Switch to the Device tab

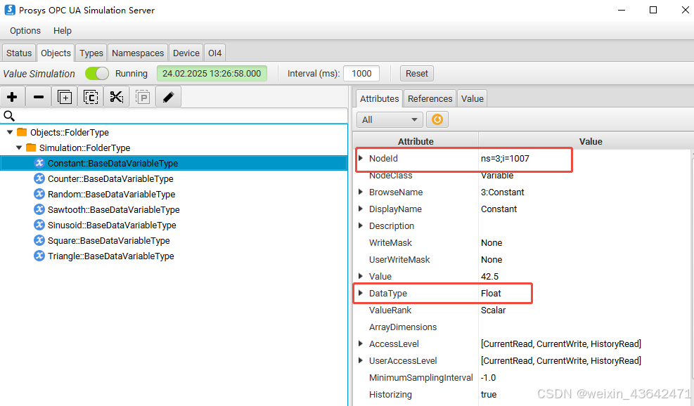186,53
